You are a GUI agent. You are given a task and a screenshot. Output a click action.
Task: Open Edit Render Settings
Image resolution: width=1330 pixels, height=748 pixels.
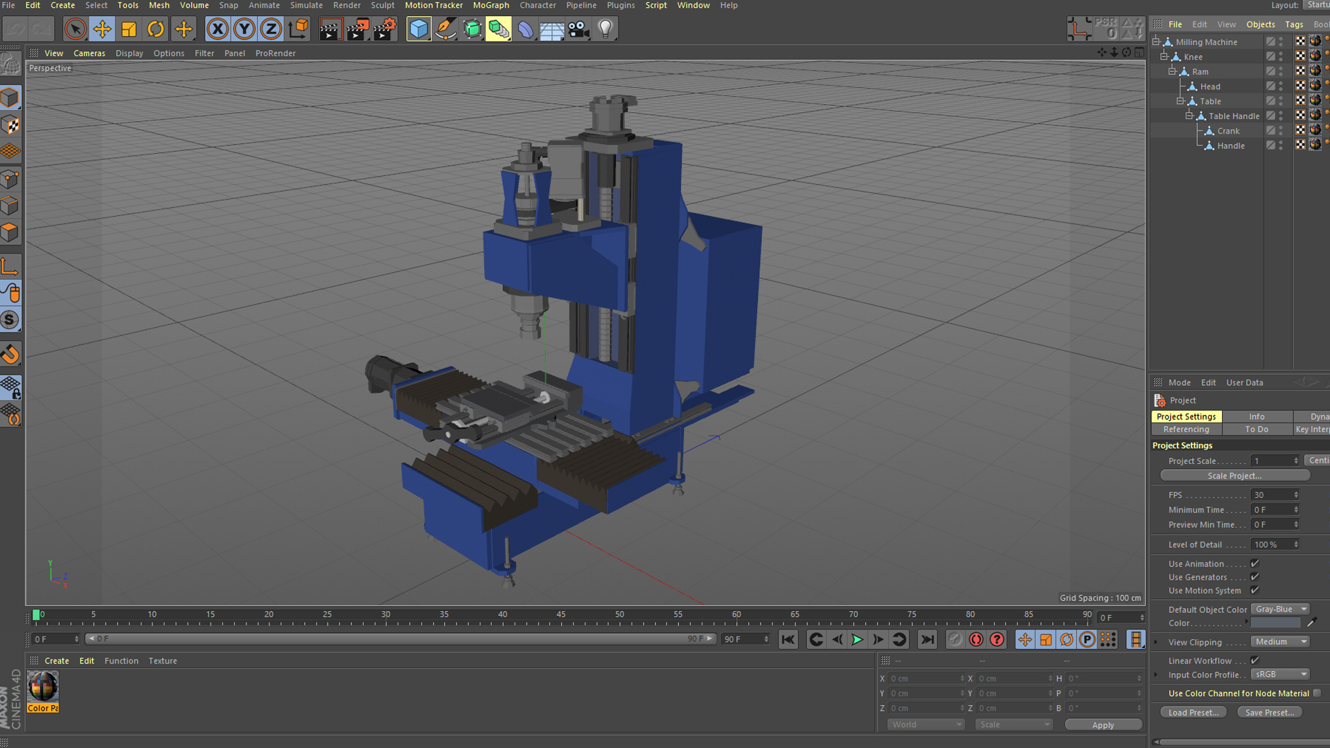[385, 28]
